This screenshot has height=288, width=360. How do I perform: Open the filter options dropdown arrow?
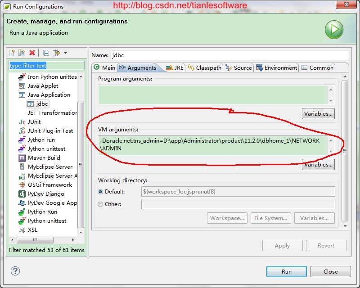pos(65,53)
